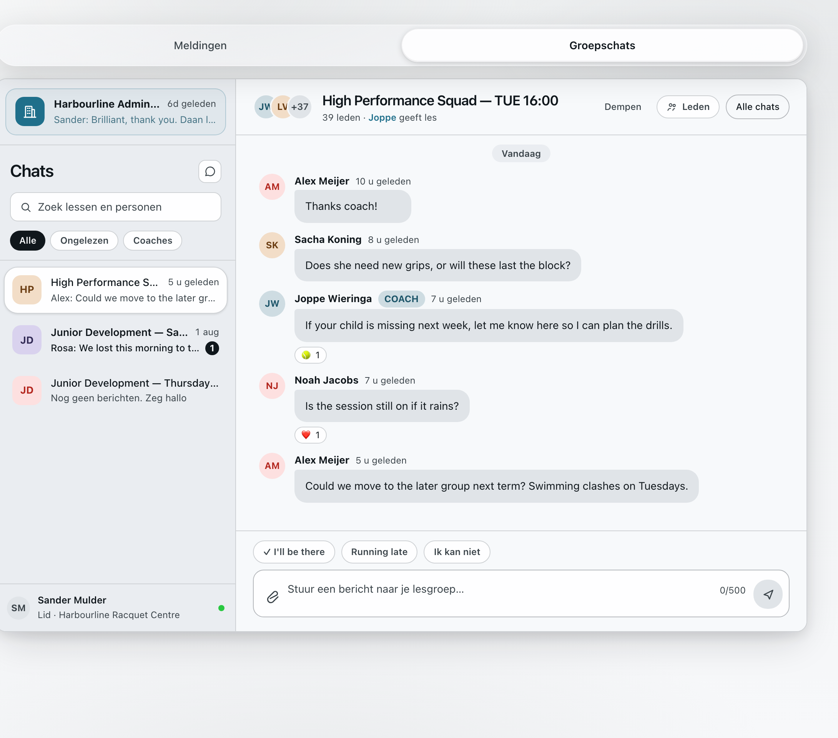838x738 pixels.
Task: Click the Chats heading
Action: (32, 171)
